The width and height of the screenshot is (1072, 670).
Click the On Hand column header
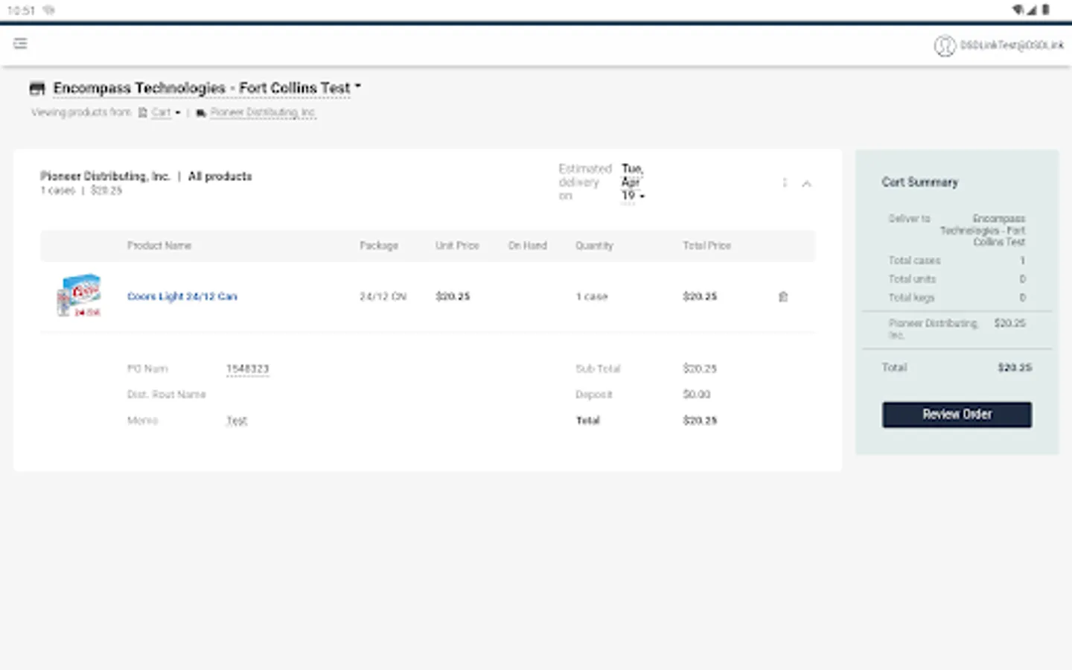(x=527, y=246)
